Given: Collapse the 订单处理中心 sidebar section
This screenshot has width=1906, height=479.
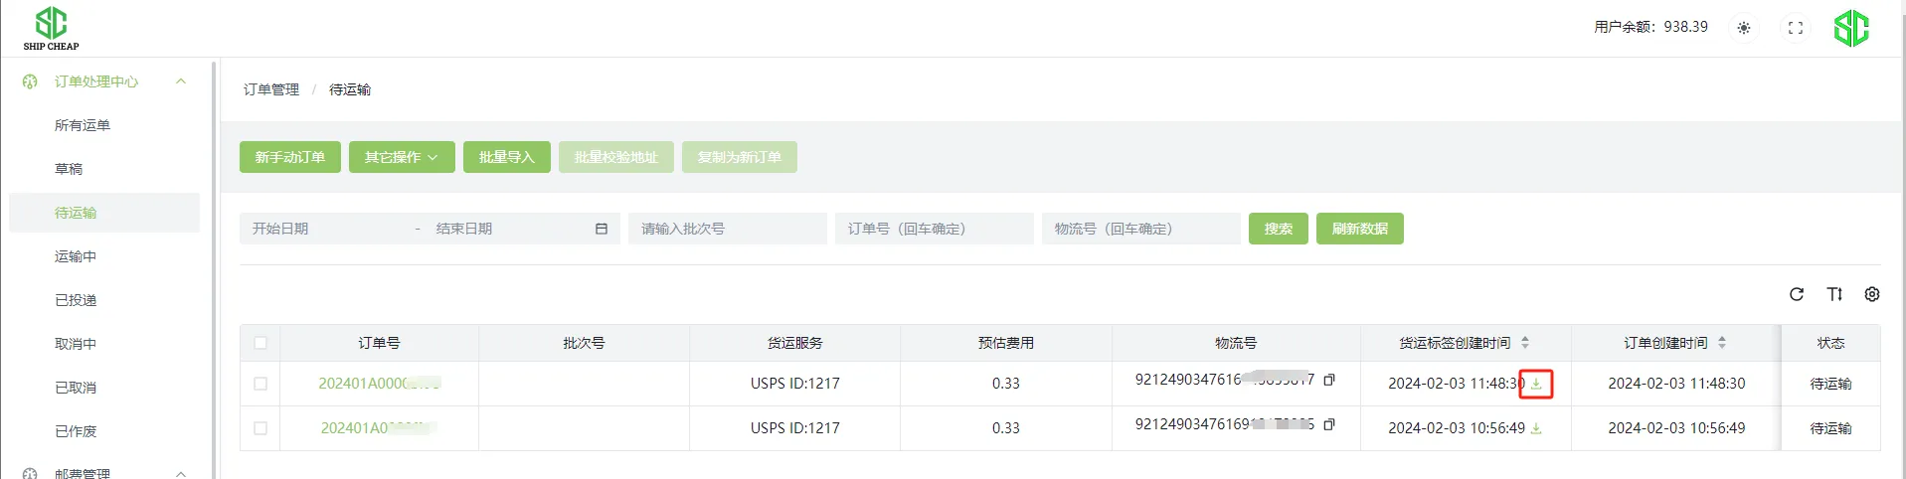Looking at the screenshot, I should pos(181,81).
